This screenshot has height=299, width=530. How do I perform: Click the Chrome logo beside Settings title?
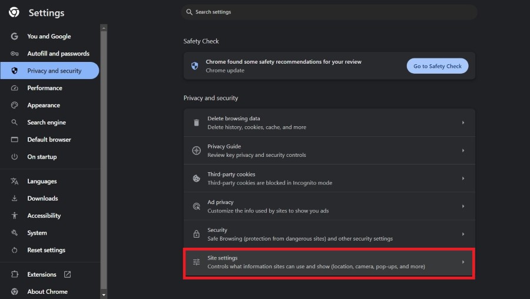click(x=14, y=12)
